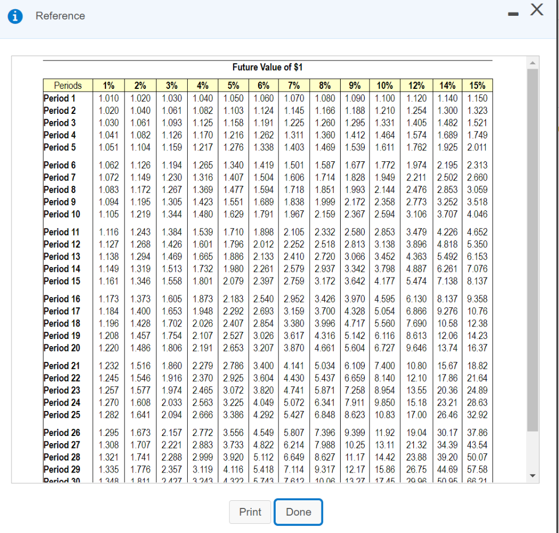Click value 20.36 in Period 23 row
The image size is (559, 533).
point(448,390)
